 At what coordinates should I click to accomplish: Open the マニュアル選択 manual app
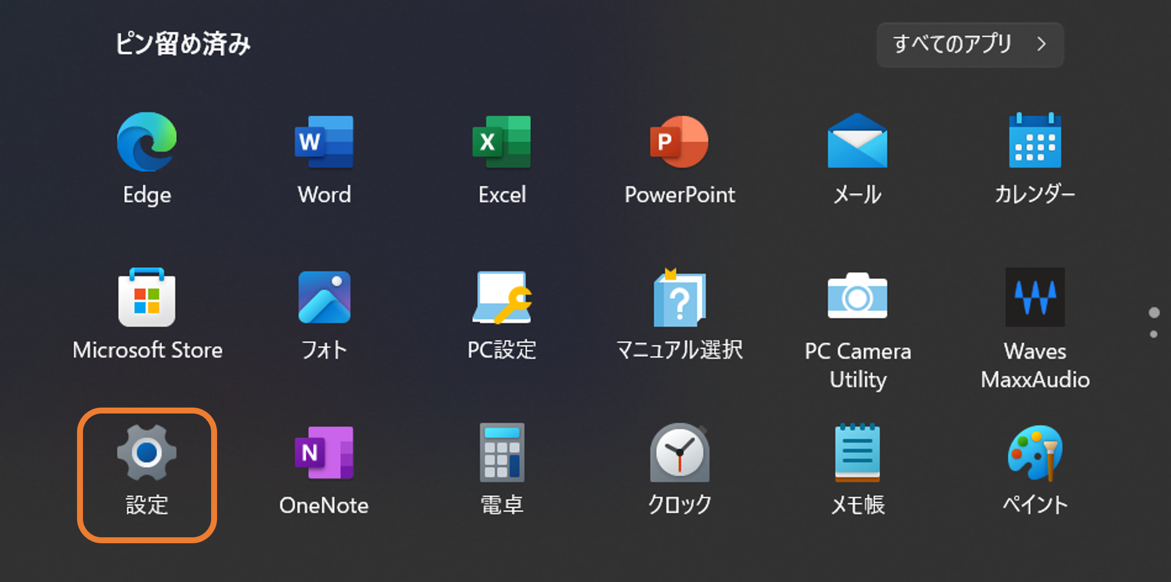(680, 297)
